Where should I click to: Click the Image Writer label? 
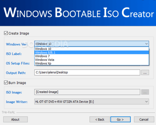17,102
